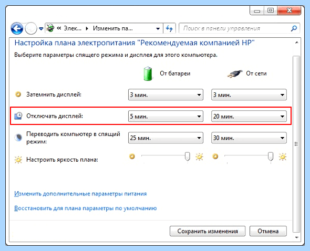Click the battery brightness slider thumb
This screenshot has height=251, width=310.
187,156
